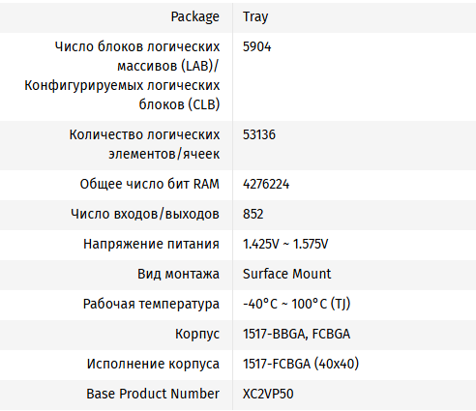Click the XC2VP50 base product number
The image size is (476, 411).
(268, 394)
